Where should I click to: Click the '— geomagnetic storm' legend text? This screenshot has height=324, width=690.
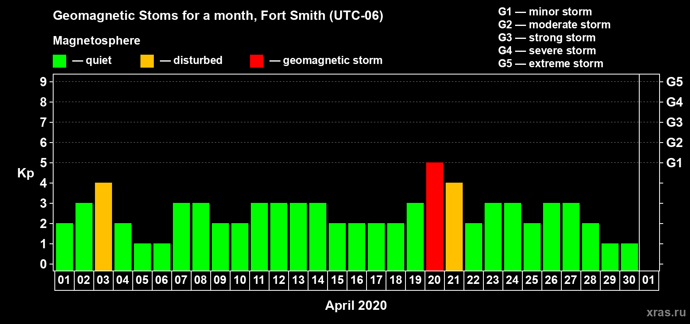(326, 61)
